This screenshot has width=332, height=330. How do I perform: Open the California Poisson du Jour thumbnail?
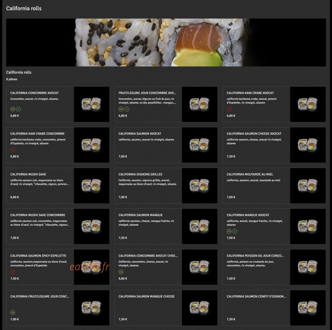[308, 267]
